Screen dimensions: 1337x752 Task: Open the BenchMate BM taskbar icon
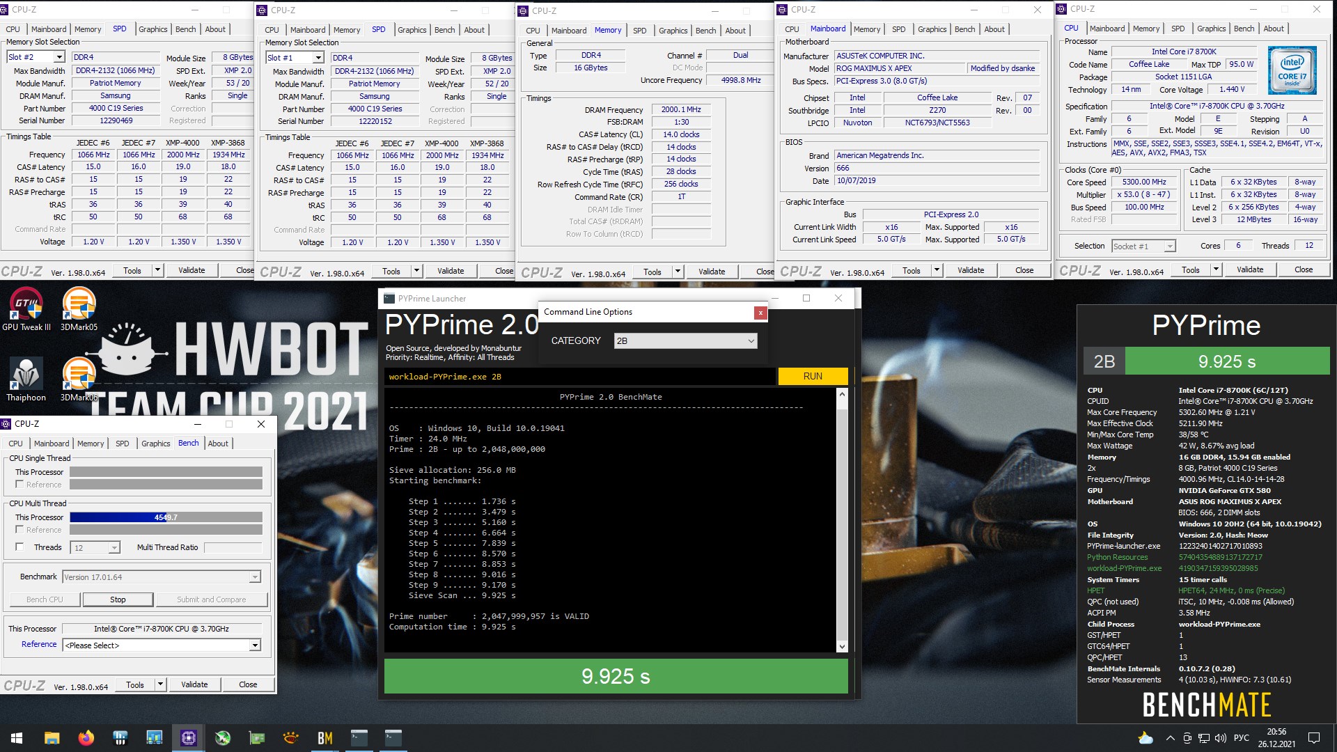[325, 738]
